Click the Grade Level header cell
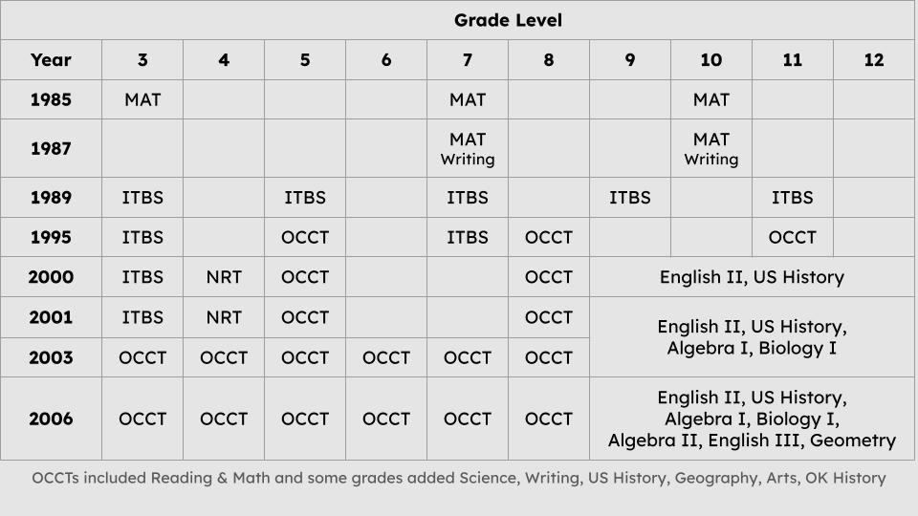Screen dimensions: 918x516 (508, 20)
